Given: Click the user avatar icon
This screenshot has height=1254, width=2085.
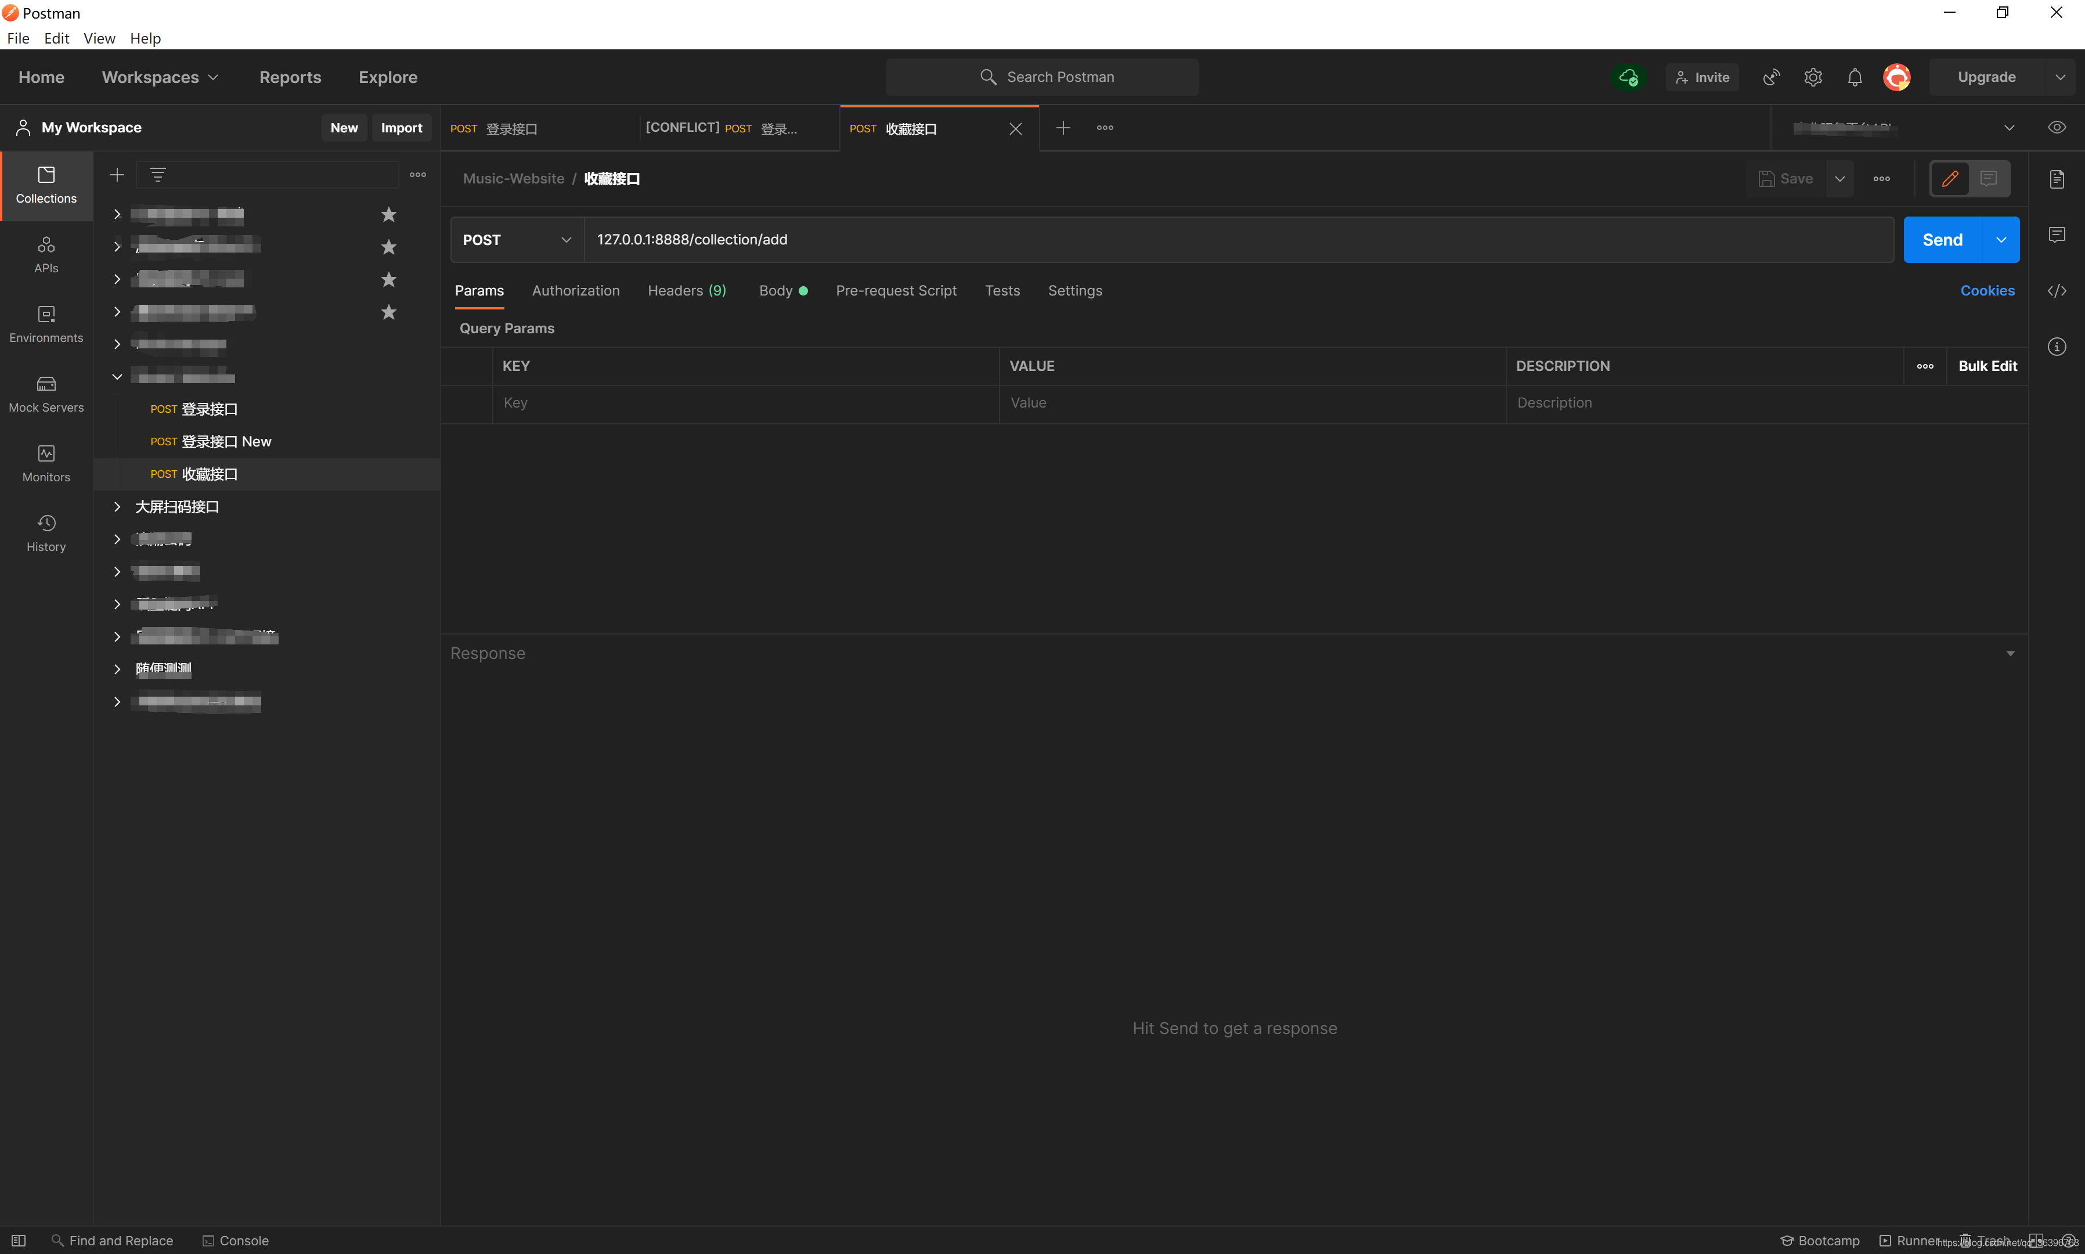Looking at the screenshot, I should [1896, 78].
